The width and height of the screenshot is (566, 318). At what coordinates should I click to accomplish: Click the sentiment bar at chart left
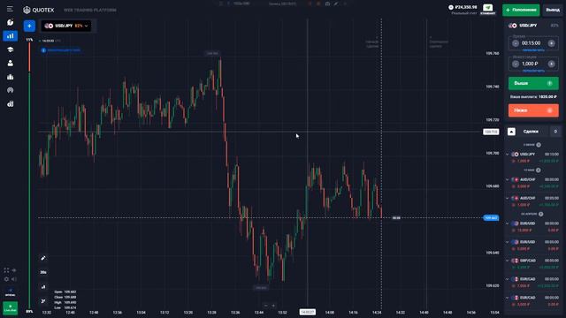tap(29, 175)
